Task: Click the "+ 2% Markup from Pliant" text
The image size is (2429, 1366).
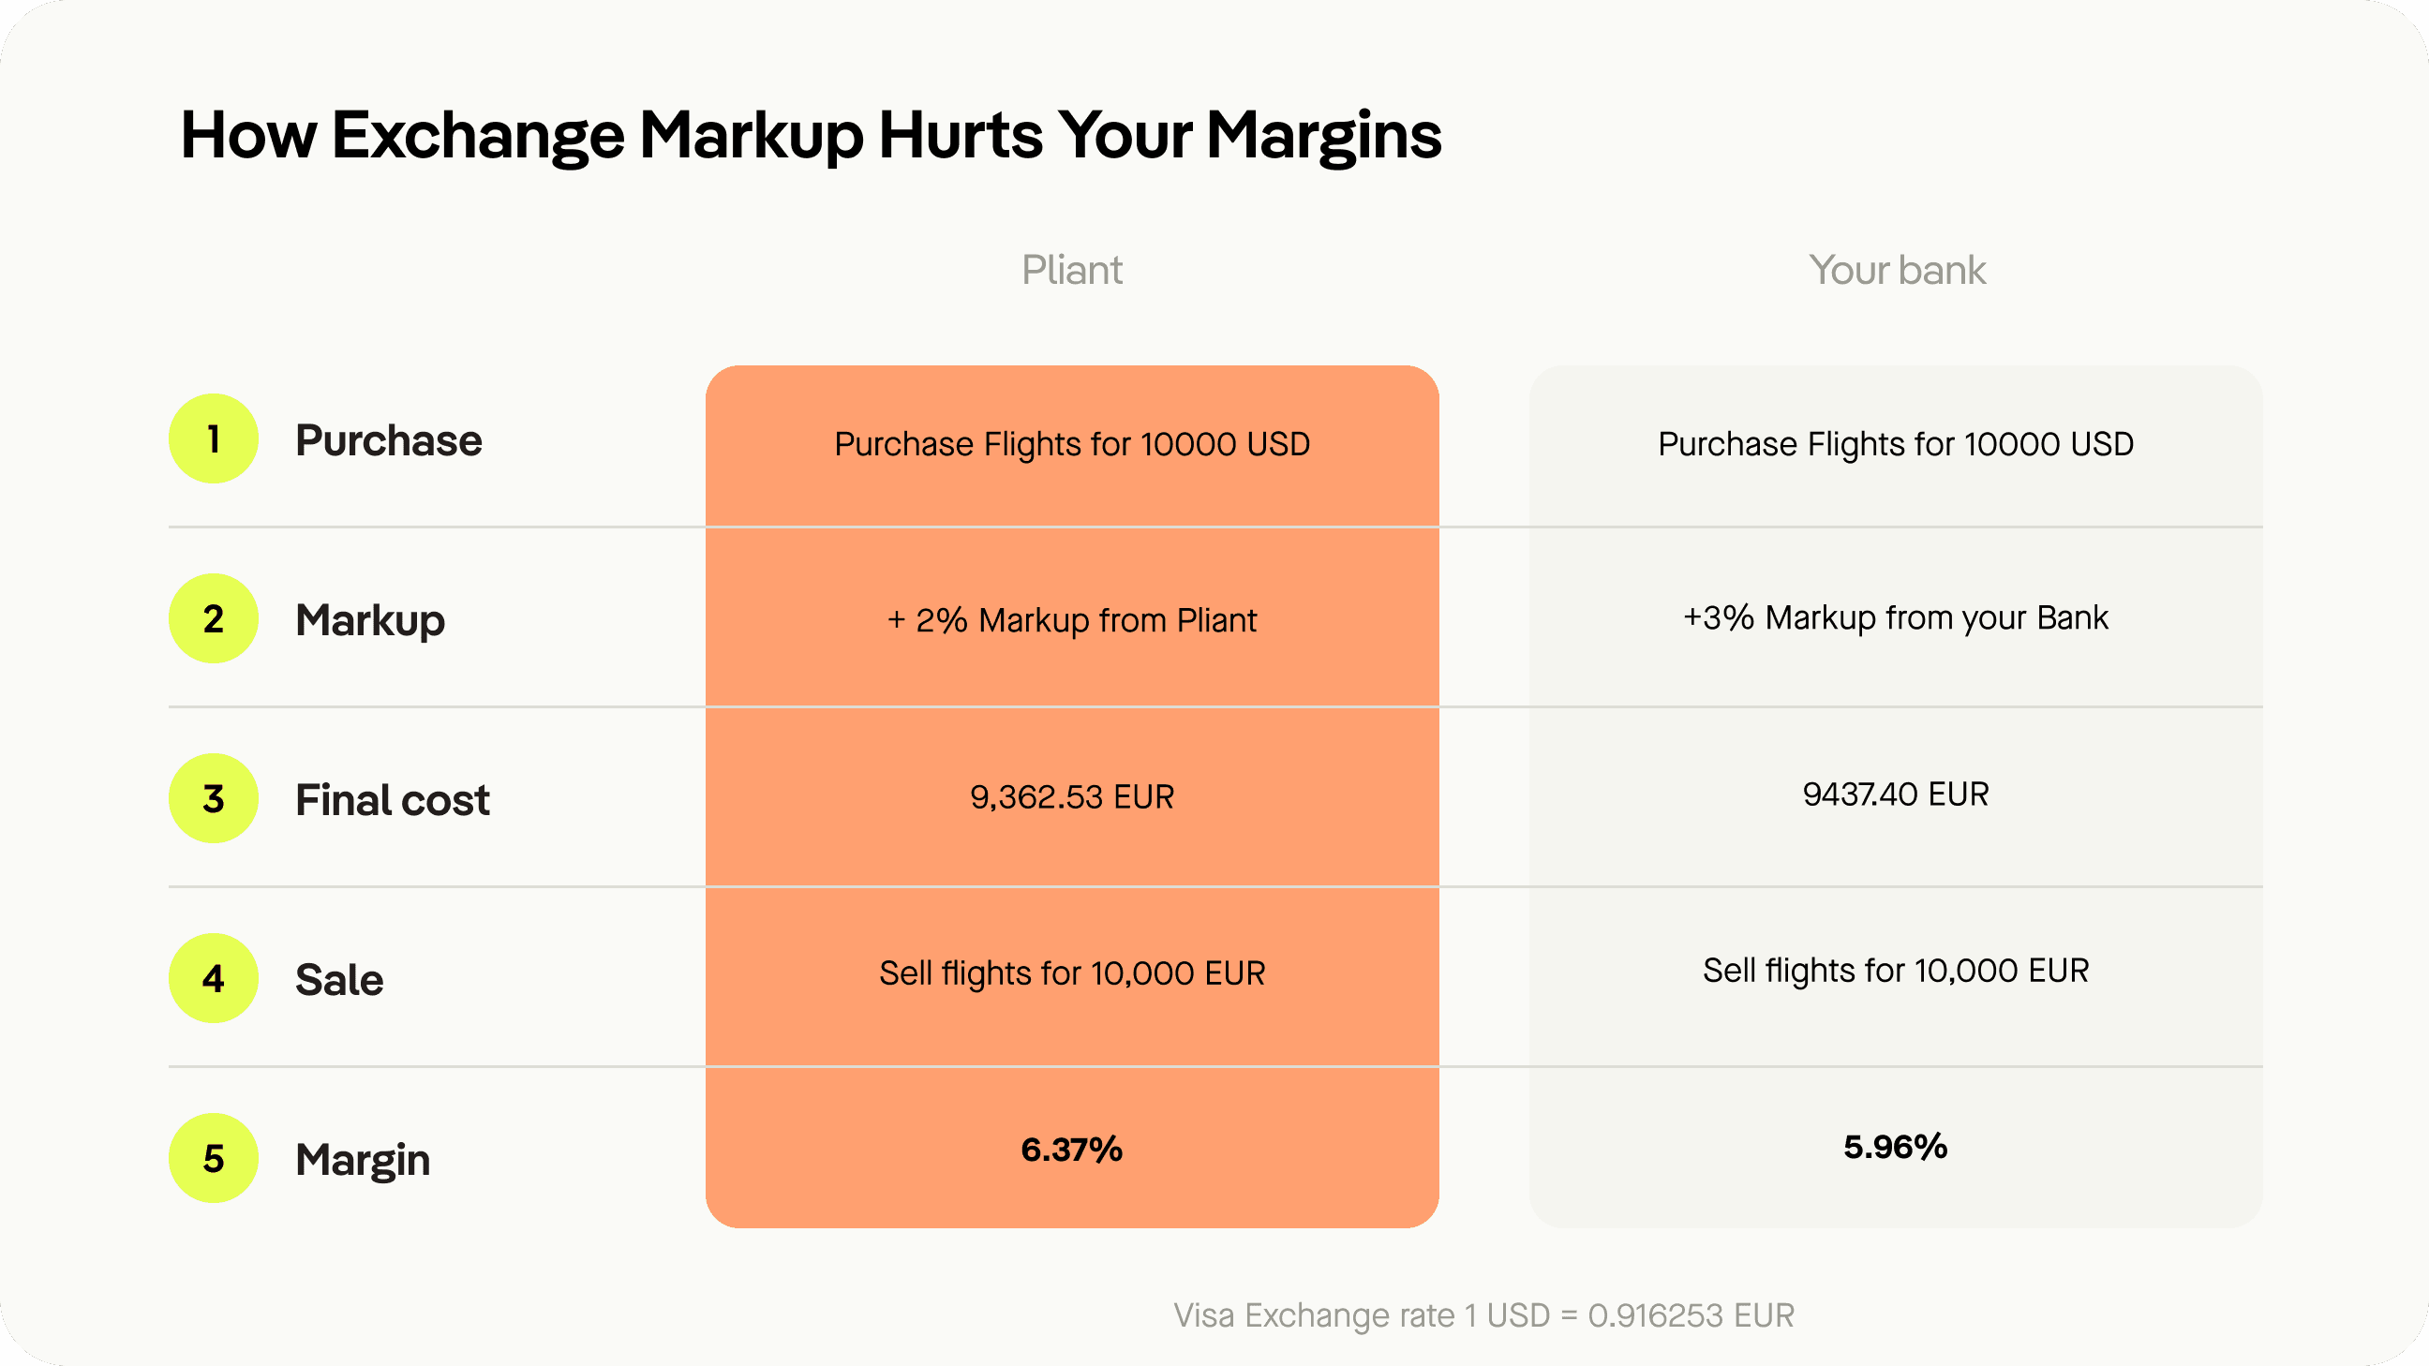Action: coord(1071,620)
